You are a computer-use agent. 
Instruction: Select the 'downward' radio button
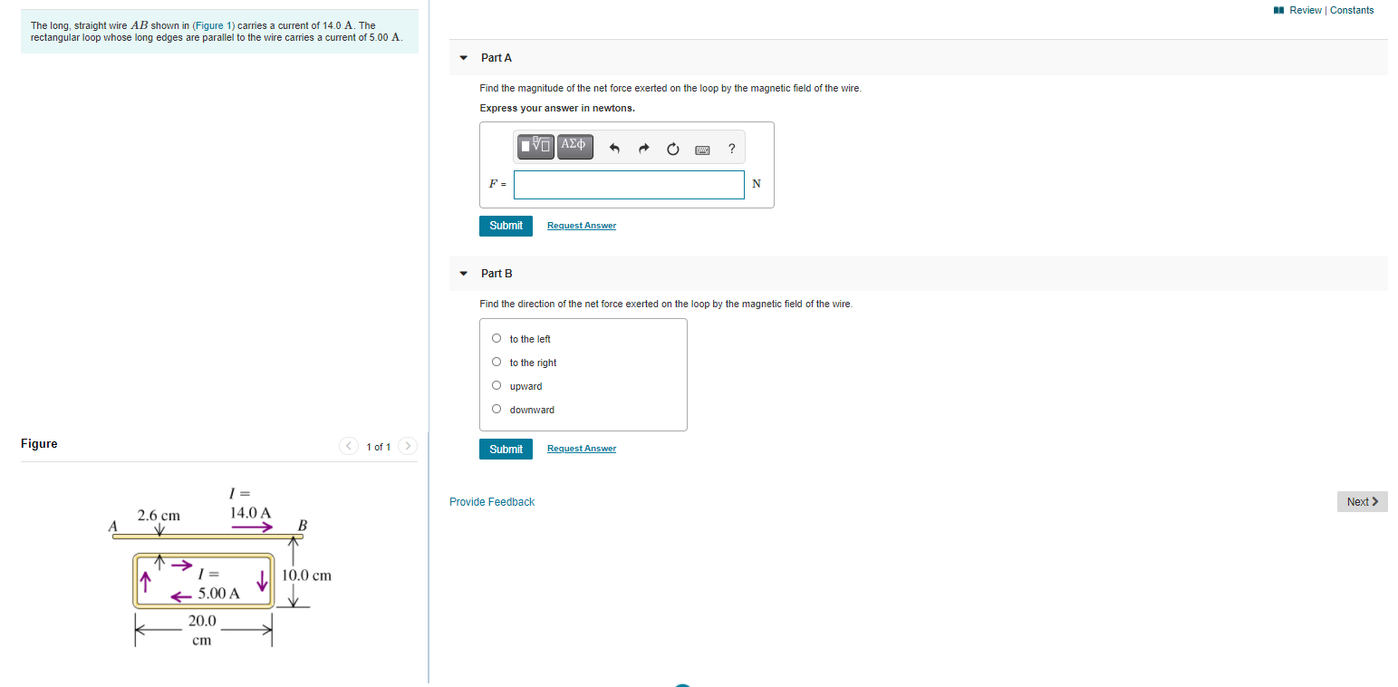pos(497,408)
